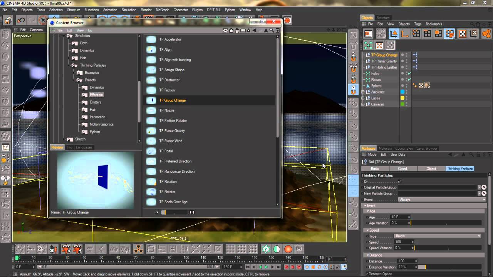Expand the Cámaras object group
Screen dimensions: 493x277
click(x=363, y=104)
